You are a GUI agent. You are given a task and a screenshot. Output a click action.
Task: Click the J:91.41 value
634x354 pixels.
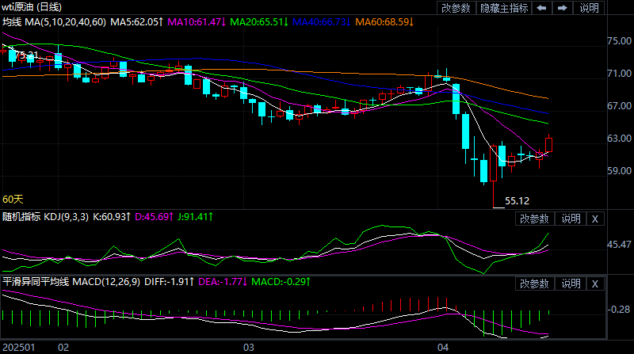[x=195, y=217]
